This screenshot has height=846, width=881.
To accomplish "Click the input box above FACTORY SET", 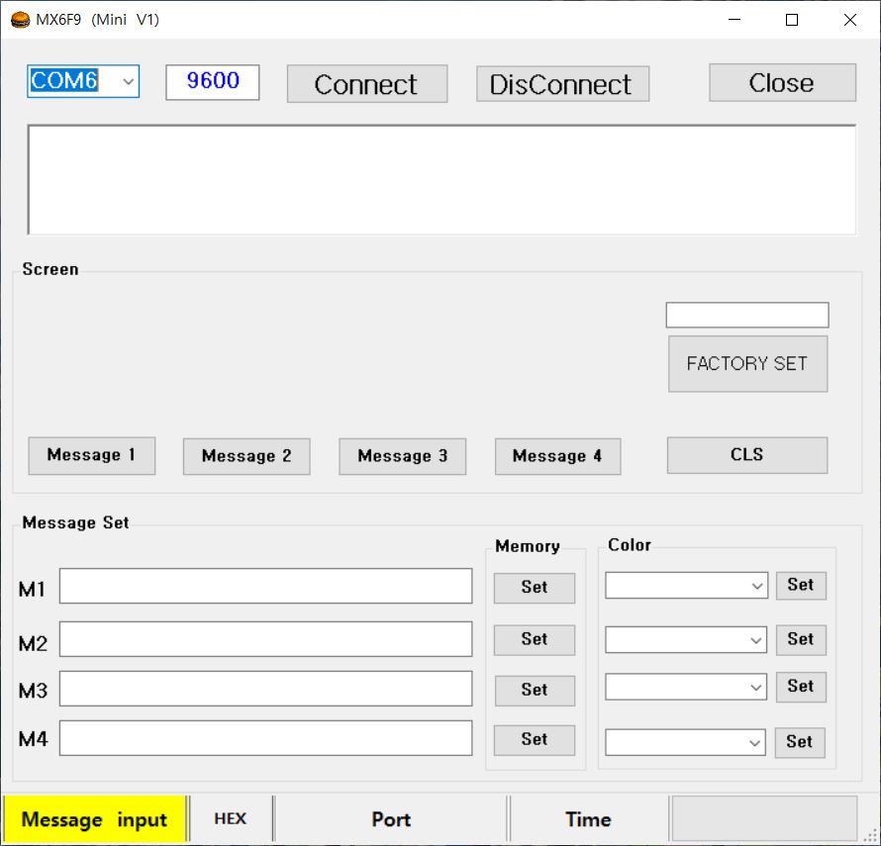I will (746, 316).
